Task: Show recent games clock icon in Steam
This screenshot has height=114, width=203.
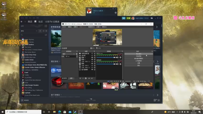Action: 43,31
